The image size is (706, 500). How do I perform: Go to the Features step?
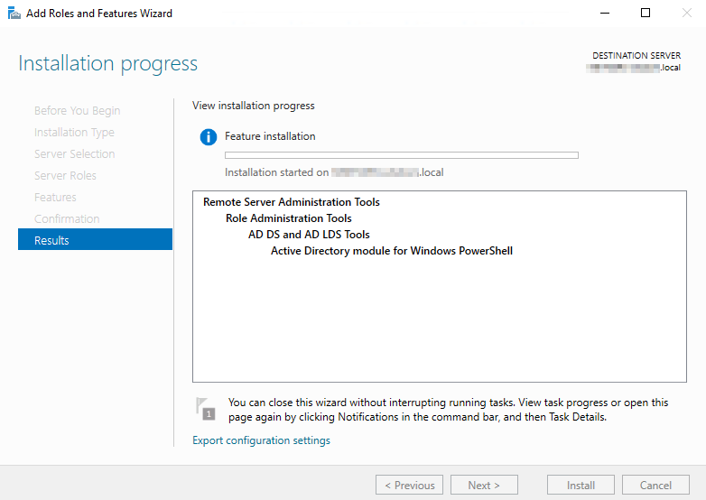pos(55,197)
